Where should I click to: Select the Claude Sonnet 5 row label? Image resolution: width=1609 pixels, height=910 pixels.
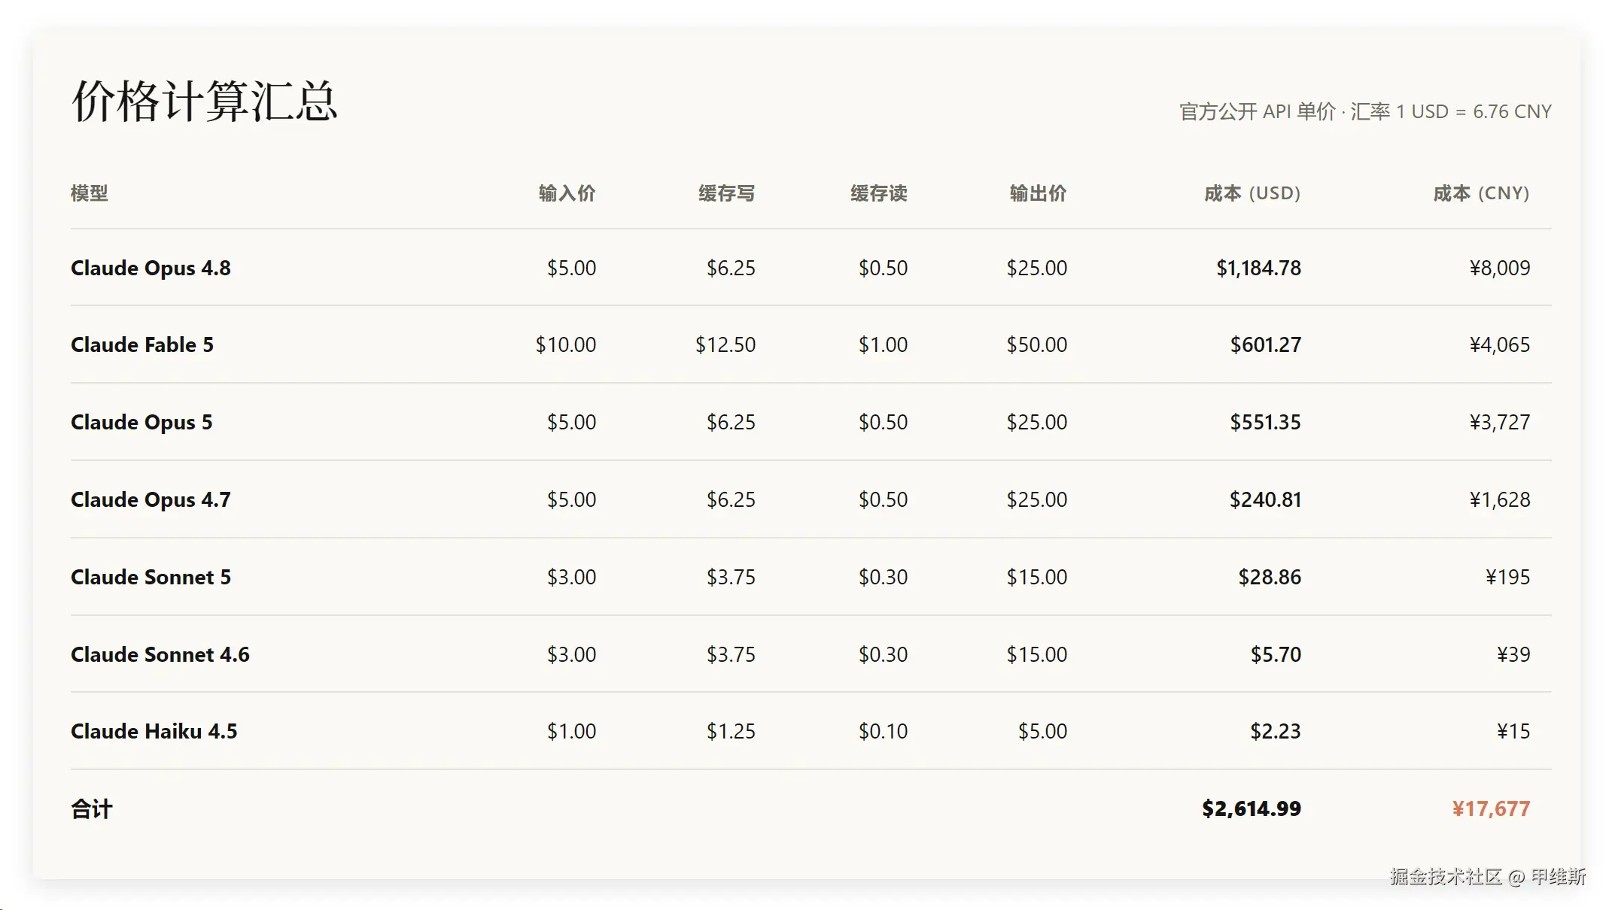pos(151,577)
